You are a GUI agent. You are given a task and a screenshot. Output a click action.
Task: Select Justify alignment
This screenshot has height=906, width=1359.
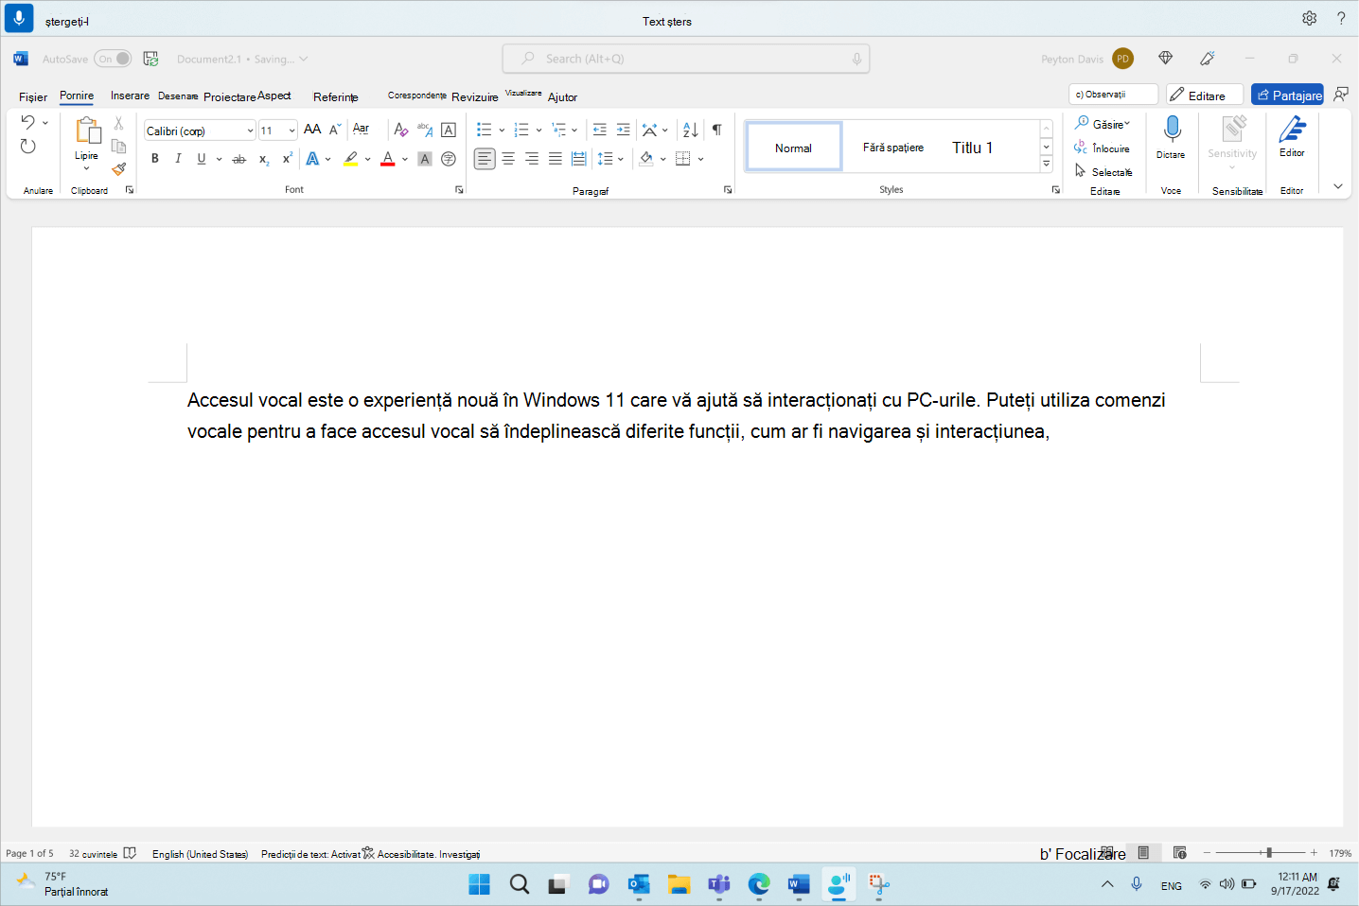556,159
